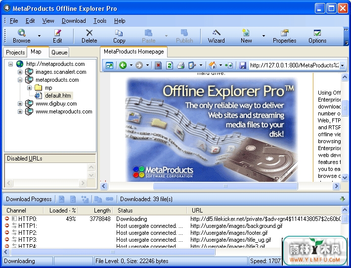
Task: Click the Home page icon
Action: (x=213, y=65)
